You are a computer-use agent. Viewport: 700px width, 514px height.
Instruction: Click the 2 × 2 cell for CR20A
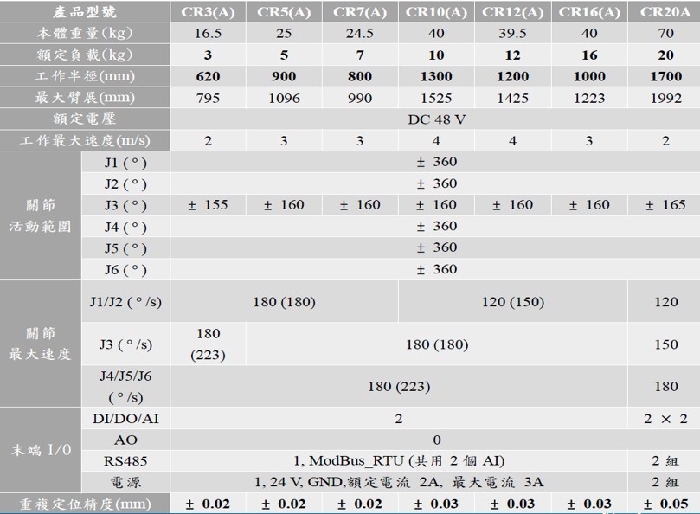[x=665, y=419]
